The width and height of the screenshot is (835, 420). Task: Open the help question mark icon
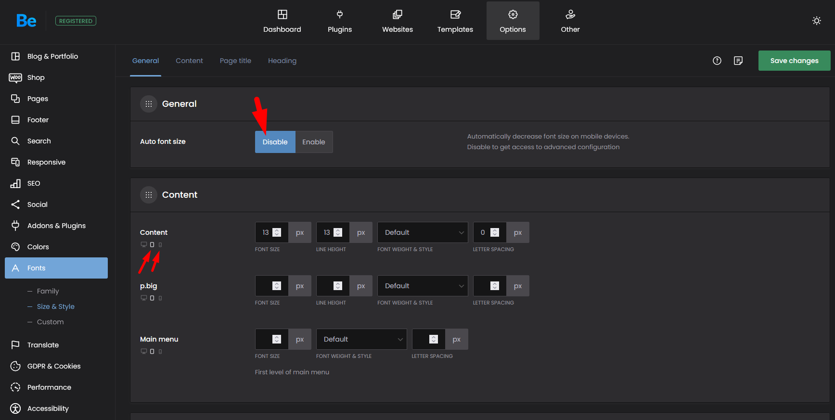717,61
